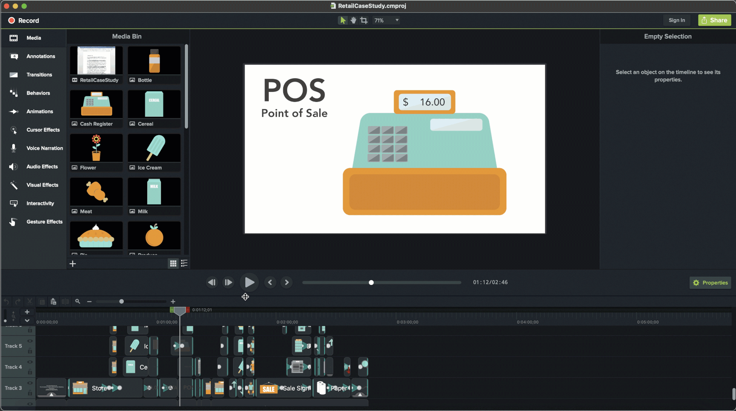This screenshot has width=736, height=411.
Task: Click the Paste clipboard icon
Action: click(x=54, y=302)
